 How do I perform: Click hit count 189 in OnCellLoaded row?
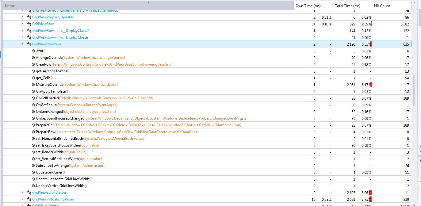(x=406, y=98)
